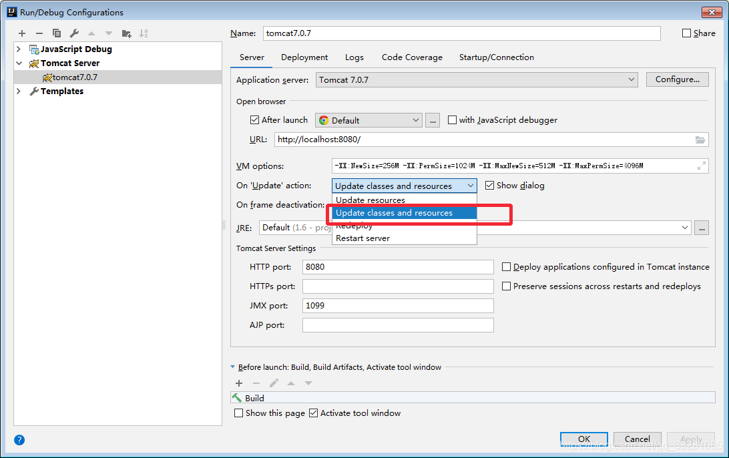The width and height of the screenshot is (729, 458).
Task: Open the JRE dropdown arrow
Action: point(684,228)
